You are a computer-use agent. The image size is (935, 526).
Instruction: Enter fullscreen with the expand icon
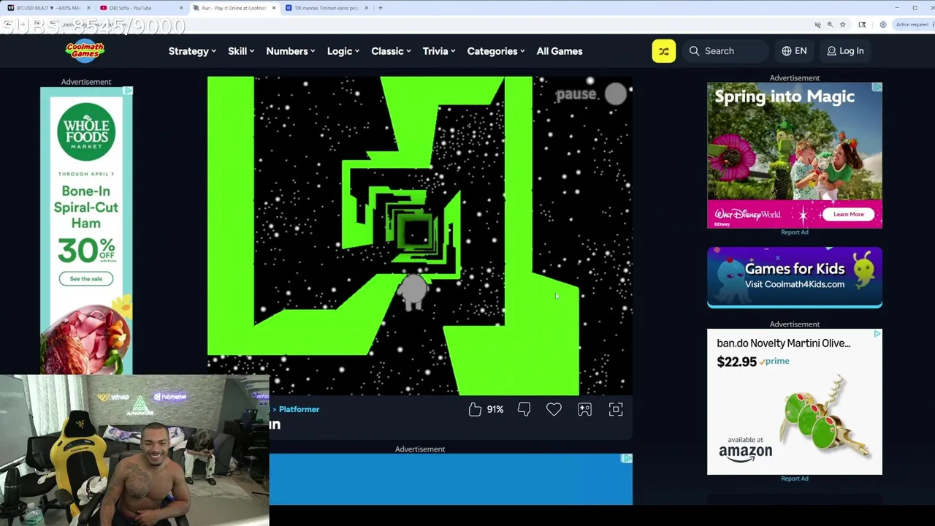point(616,409)
